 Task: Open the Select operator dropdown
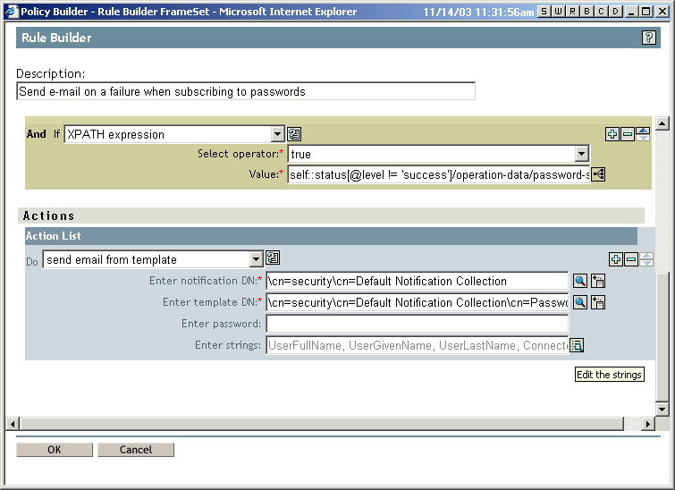coord(582,154)
